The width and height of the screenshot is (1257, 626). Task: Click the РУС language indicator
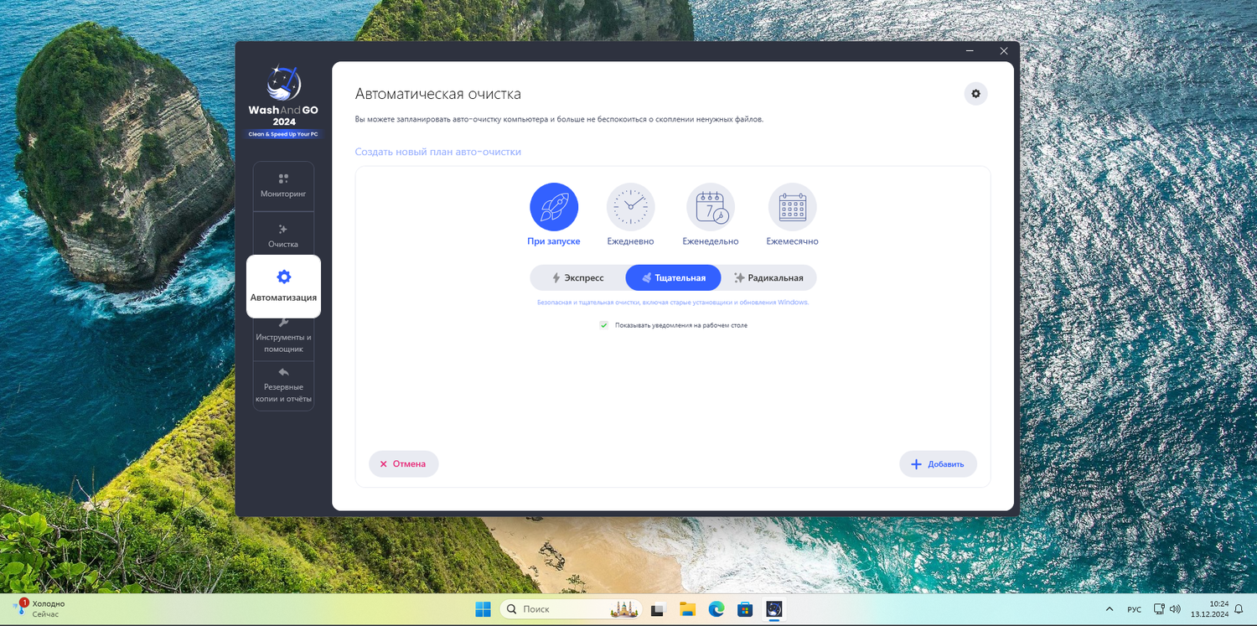pyautogui.click(x=1134, y=609)
